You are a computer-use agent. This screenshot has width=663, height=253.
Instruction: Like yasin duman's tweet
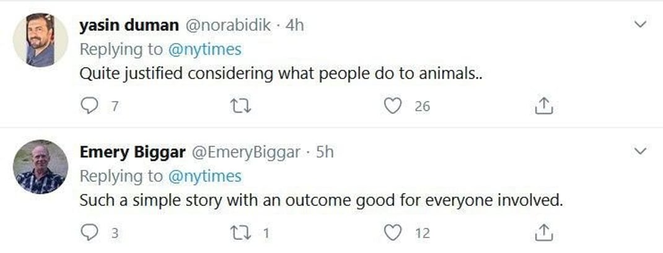392,106
